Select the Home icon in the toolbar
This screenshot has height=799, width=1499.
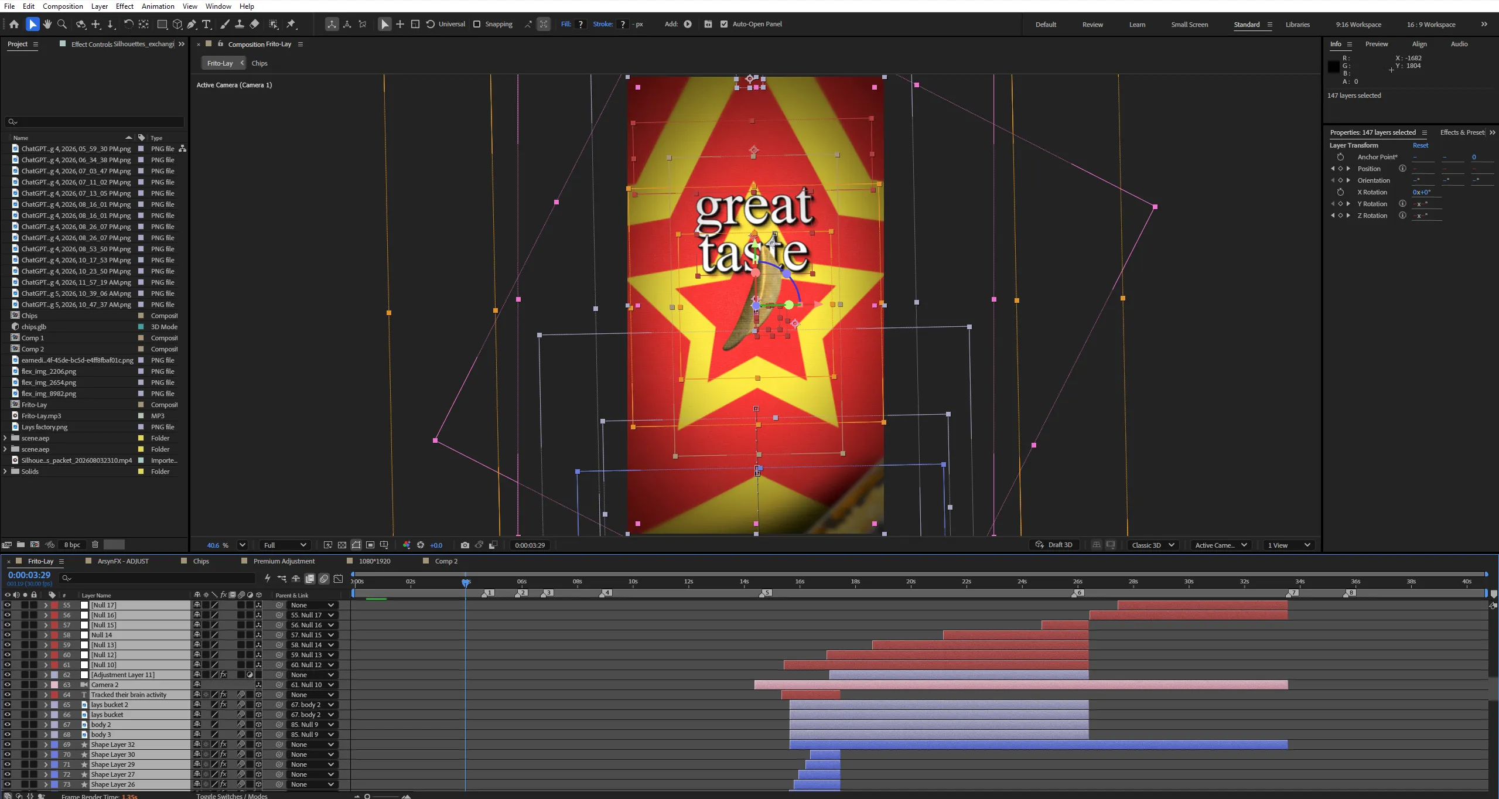14,24
